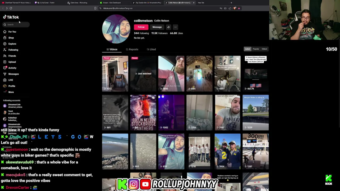This screenshot has height=191, width=340.
Task: Select the Liked tab
Action: pos(151,49)
